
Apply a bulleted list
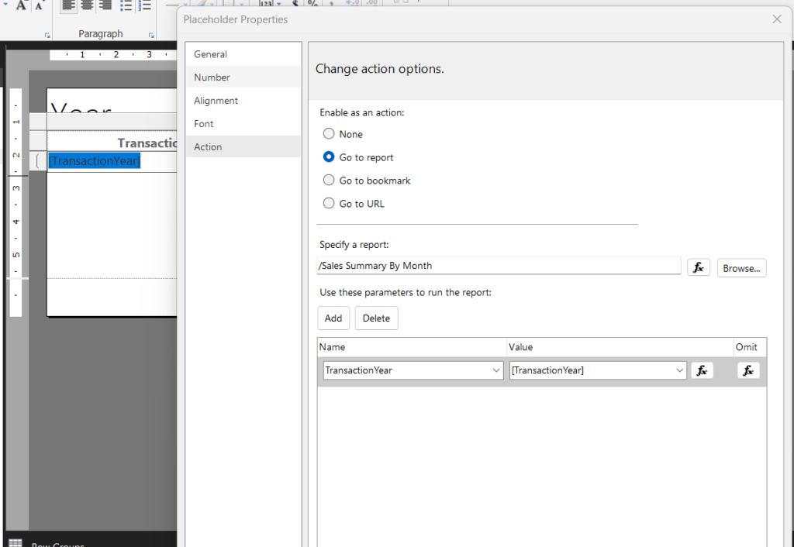pos(126,5)
